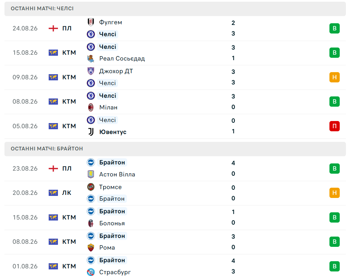Viewport: 350px width, 280px height.
Task: Click the Болонья club crest icon
Action: [x=90, y=223]
